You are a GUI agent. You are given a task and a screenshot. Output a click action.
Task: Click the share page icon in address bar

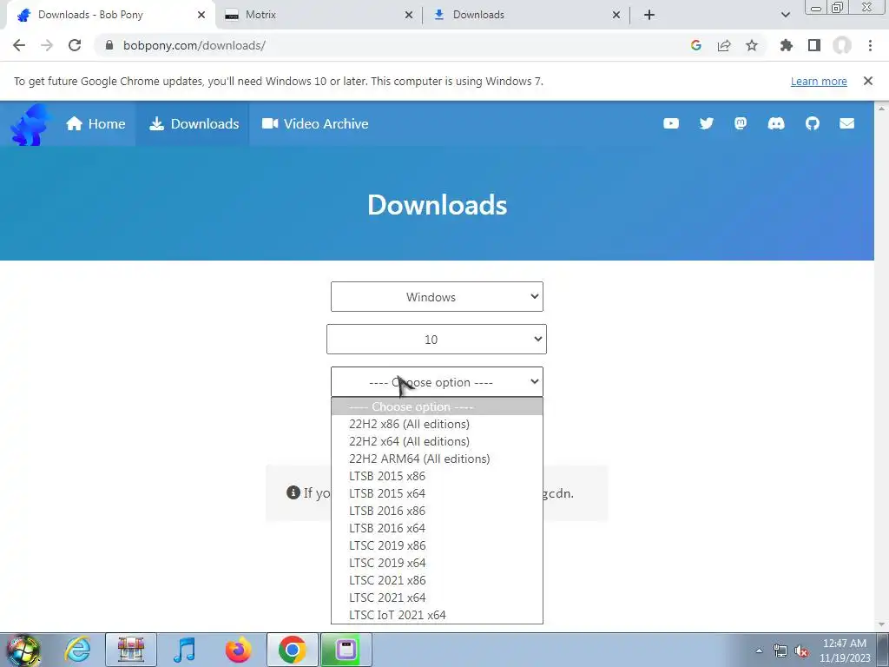click(723, 45)
